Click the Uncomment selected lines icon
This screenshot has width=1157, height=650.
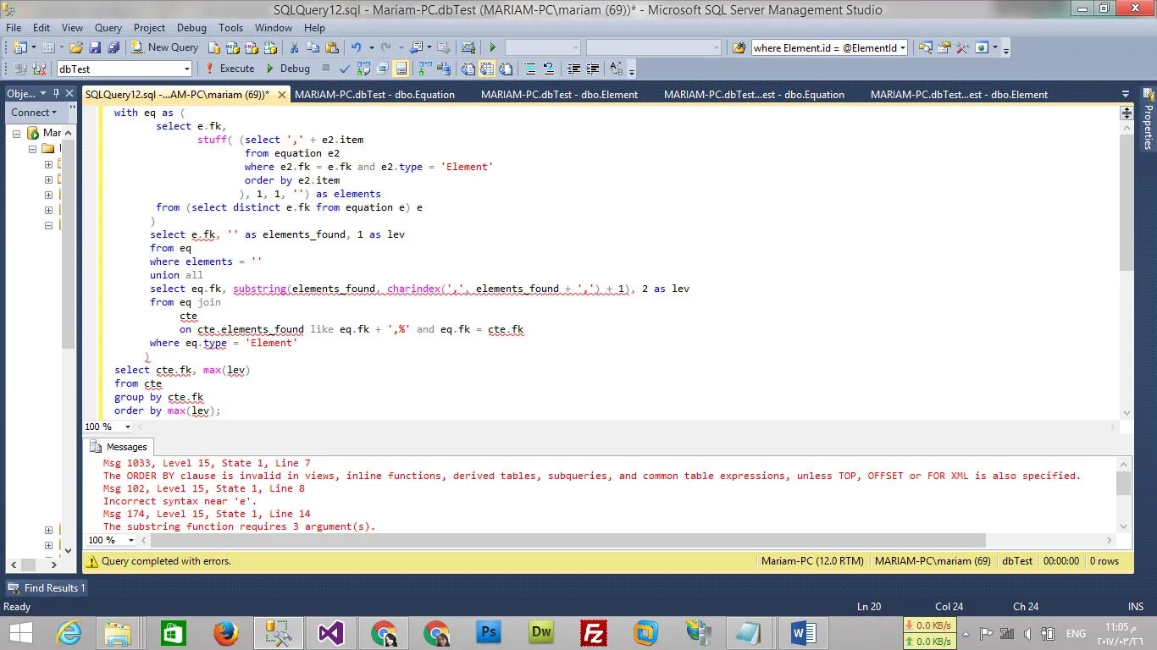(548, 69)
